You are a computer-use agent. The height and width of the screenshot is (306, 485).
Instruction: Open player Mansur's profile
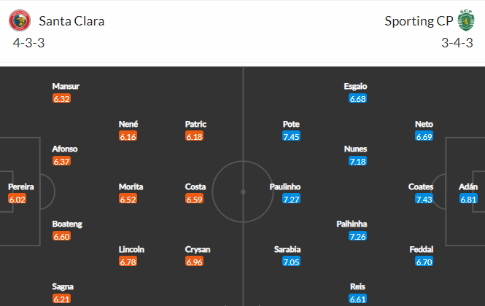65,86
